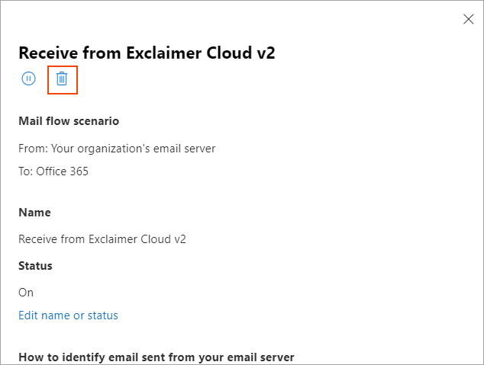Click 'v2' at the end of the panel title
This screenshot has height=365, width=484.
263,53
